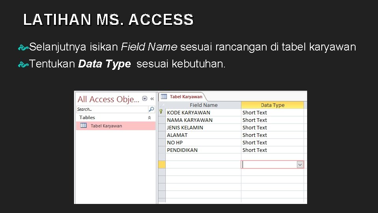Click the row selector for NAMA KARYAWAN
This screenshot has width=378, height=213.
[x=162, y=120]
